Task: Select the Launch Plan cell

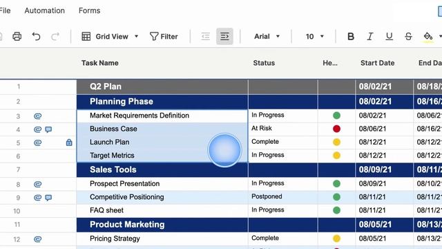Action: point(162,142)
